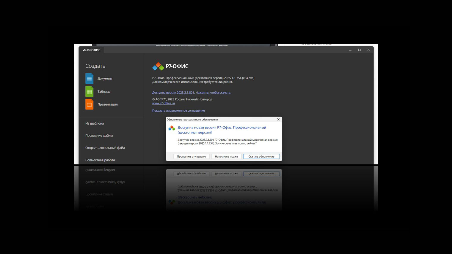Open the www.r7-office.ru website link
This screenshot has height=254, width=452.
(x=163, y=103)
